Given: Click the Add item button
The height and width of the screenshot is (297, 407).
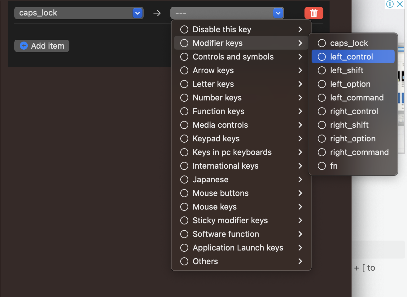Looking at the screenshot, I should coord(42,46).
